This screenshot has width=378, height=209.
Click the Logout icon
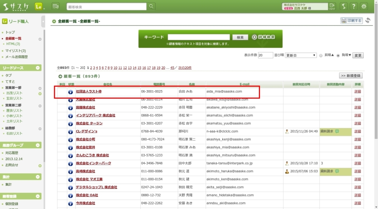click(332, 6)
